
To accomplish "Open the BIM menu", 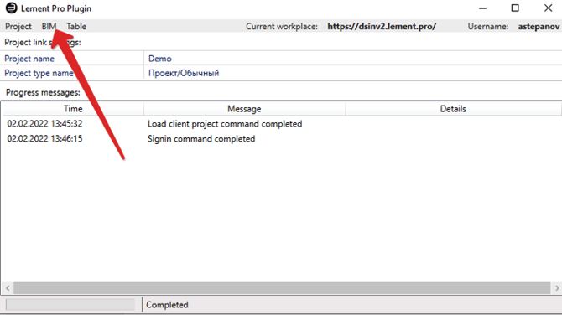I will (x=49, y=27).
